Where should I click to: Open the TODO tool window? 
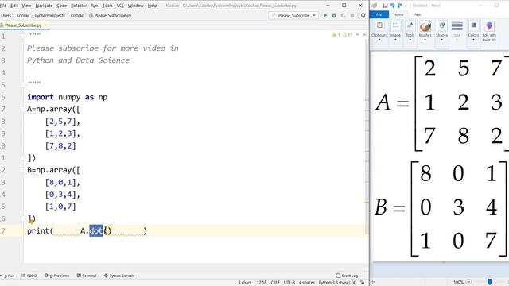coord(29,276)
